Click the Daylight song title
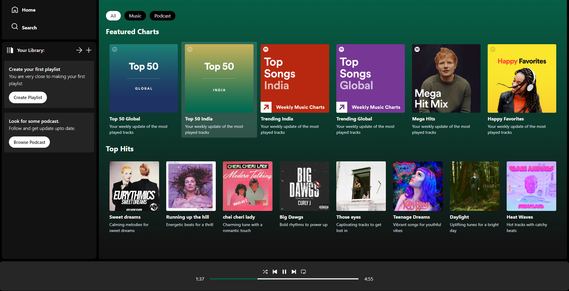 click(x=459, y=217)
